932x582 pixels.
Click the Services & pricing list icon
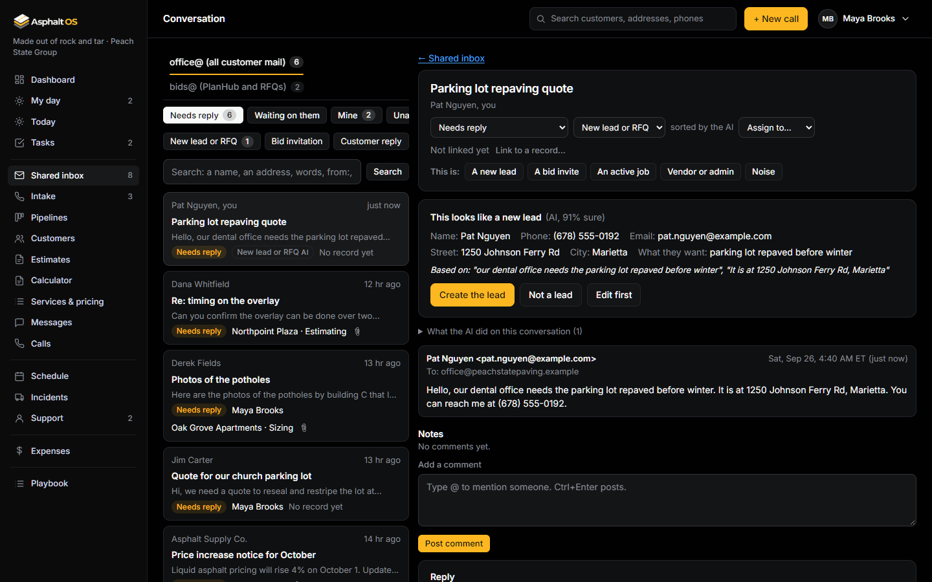click(x=19, y=301)
